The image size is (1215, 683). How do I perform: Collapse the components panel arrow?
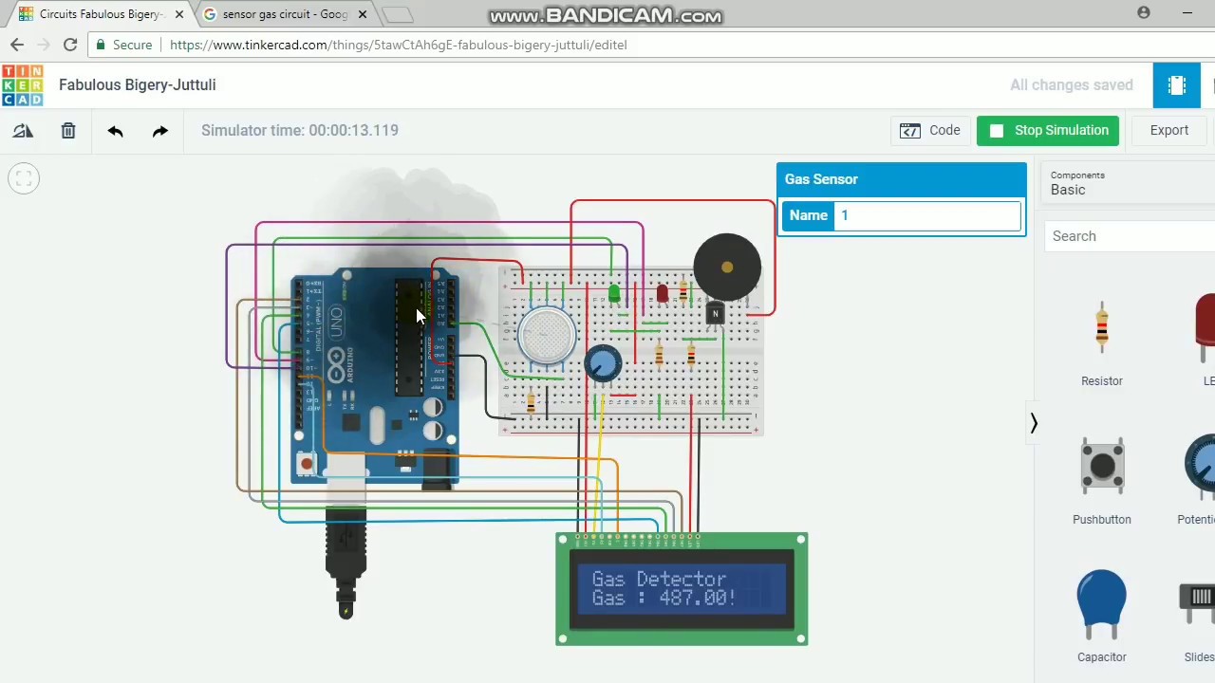[1034, 423]
